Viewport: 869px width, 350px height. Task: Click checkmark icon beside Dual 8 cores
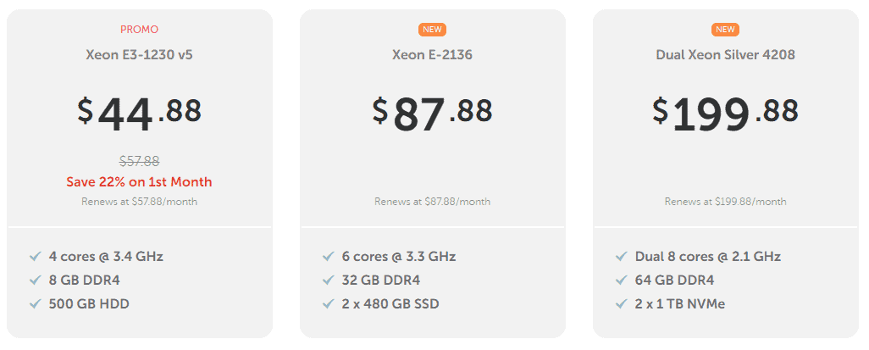(x=622, y=256)
